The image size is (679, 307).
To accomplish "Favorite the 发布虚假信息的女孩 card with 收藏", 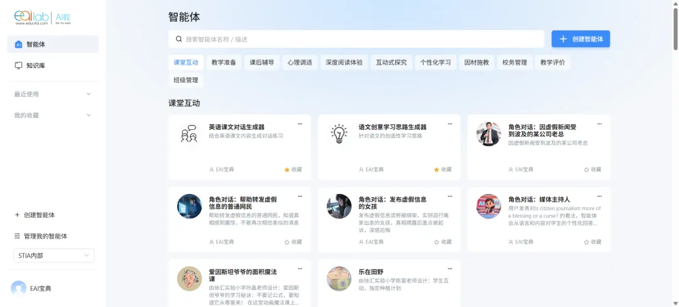I will (443, 242).
